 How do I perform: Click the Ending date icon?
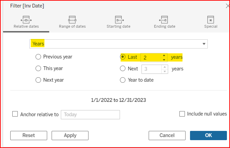click(164, 19)
